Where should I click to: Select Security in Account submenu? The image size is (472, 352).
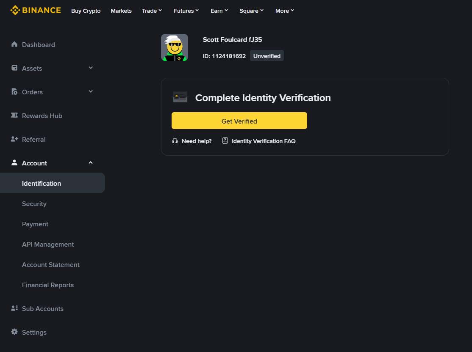pyautogui.click(x=34, y=203)
